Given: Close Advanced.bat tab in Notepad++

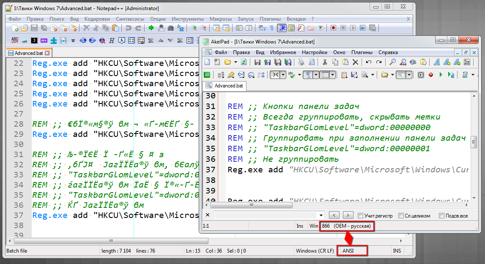Looking at the screenshot, I should pyautogui.click(x=47, y=53).
